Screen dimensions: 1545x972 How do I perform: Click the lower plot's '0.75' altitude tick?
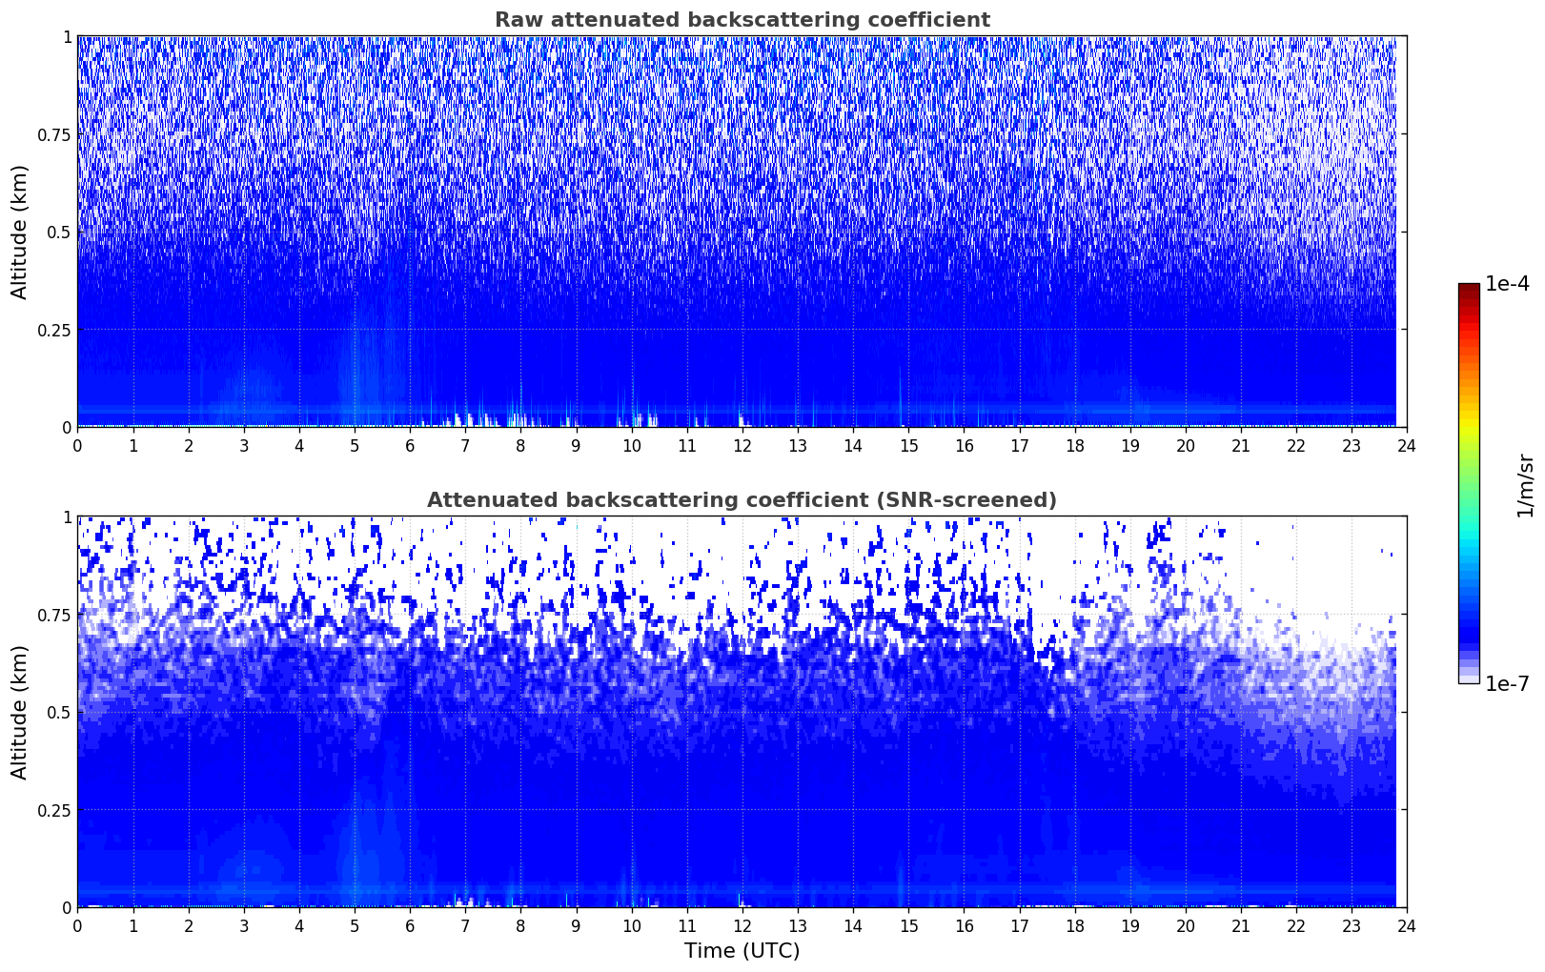point(54,615)
